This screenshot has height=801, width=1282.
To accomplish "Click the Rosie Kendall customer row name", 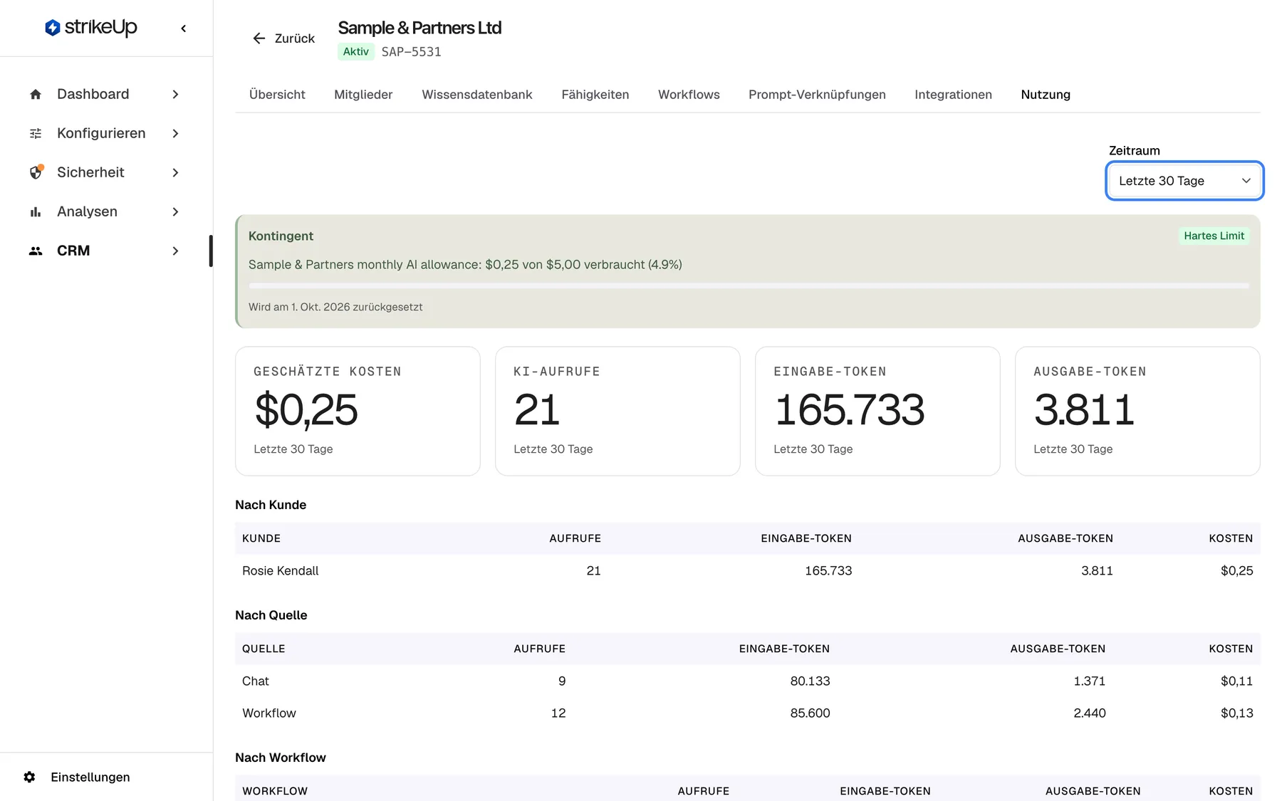I will tap(280, 570).
